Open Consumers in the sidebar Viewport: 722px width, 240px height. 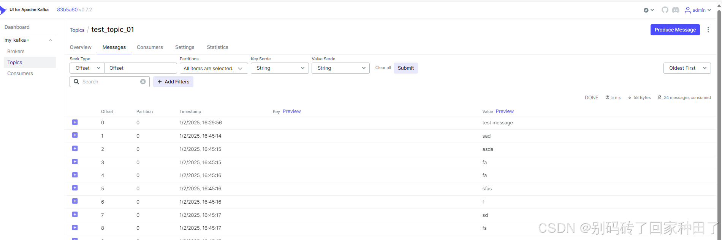pyautogui.click(x=20, y=74)
